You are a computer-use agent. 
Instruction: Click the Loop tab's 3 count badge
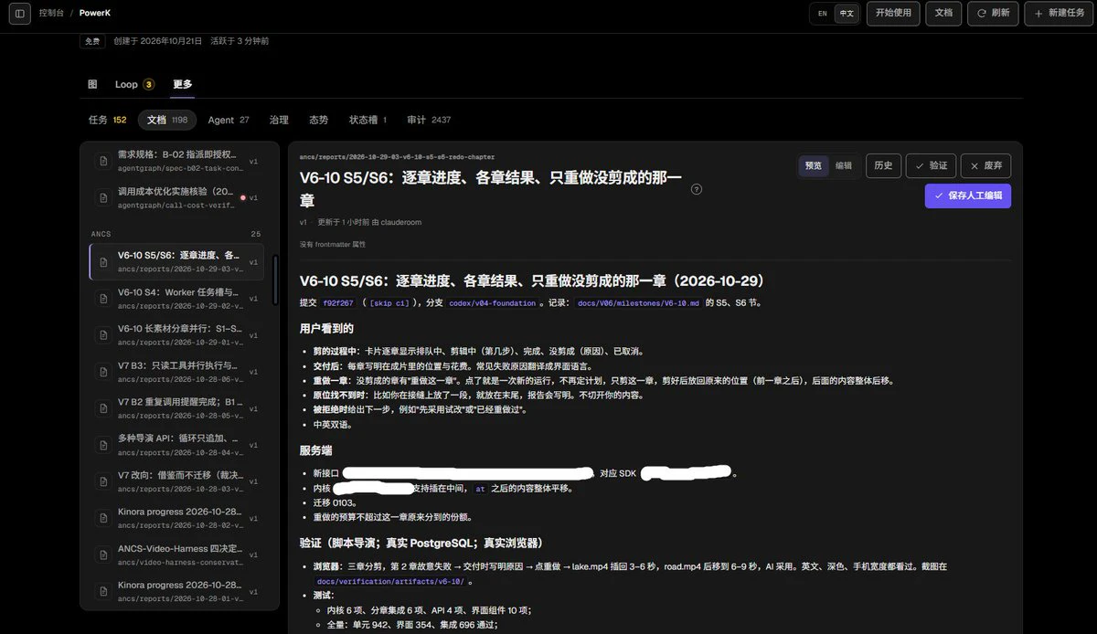[148, 84]
